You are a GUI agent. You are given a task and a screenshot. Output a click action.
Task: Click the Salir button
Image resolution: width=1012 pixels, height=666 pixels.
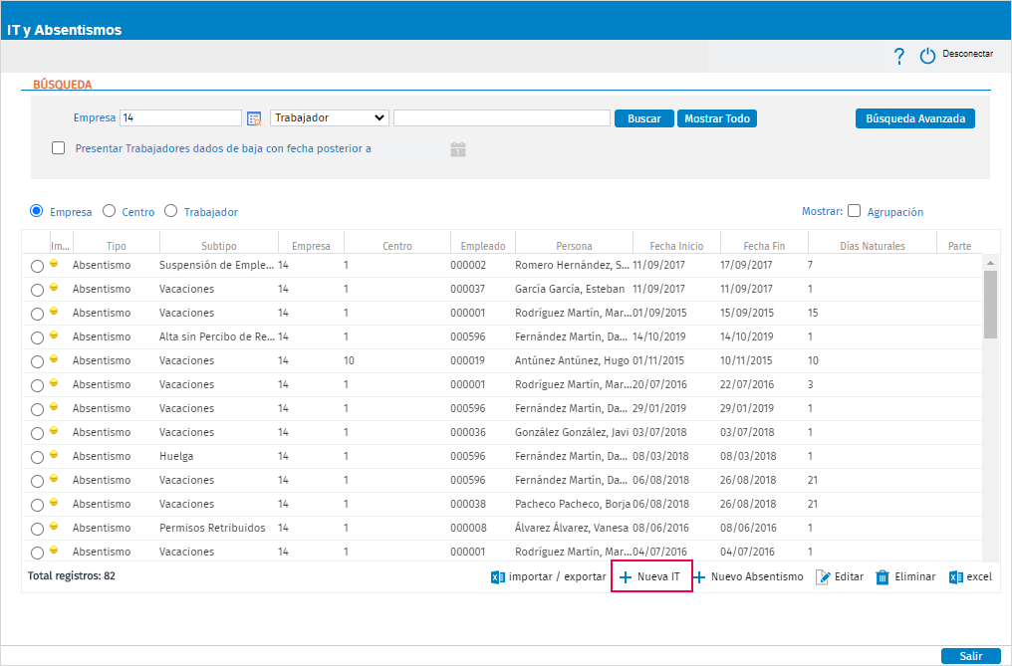971,656
